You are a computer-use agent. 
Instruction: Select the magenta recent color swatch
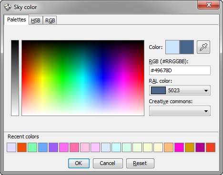pos(179,147)
